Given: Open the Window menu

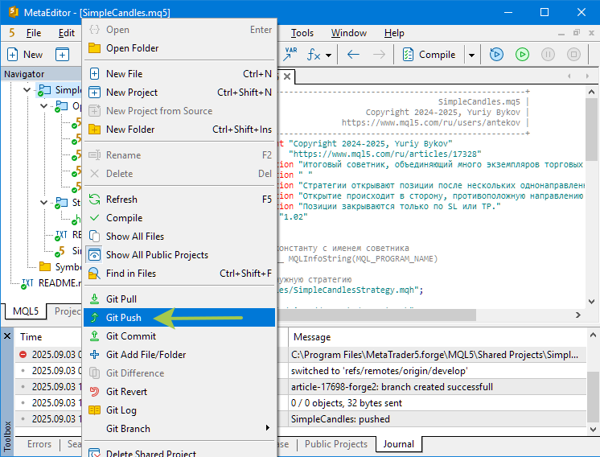Looking at the screenshot, I should 348,33.
